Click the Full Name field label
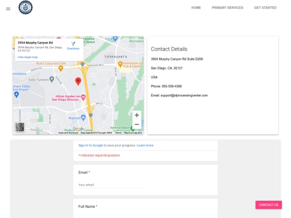The width and height of the screenshot is (291, 218). click(x=87, y=207)
